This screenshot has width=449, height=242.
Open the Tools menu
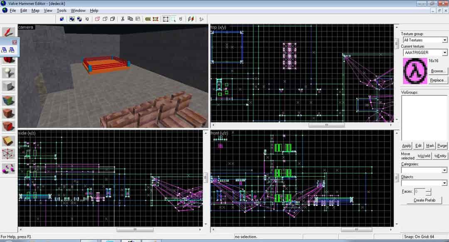pos(61,10)
